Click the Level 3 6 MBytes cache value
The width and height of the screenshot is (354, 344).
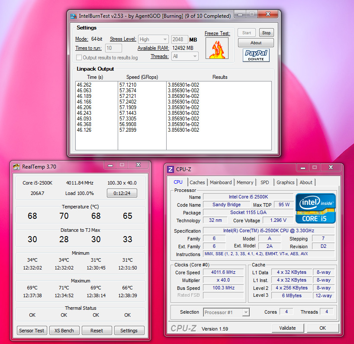[x=292, y=295]
